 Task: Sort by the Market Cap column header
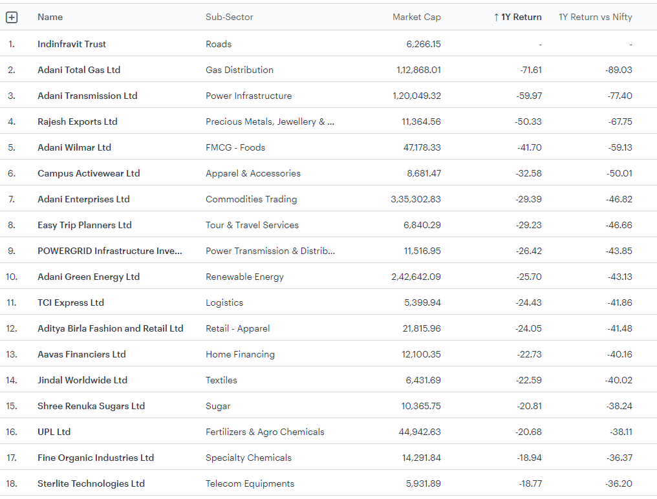(416, 17)
